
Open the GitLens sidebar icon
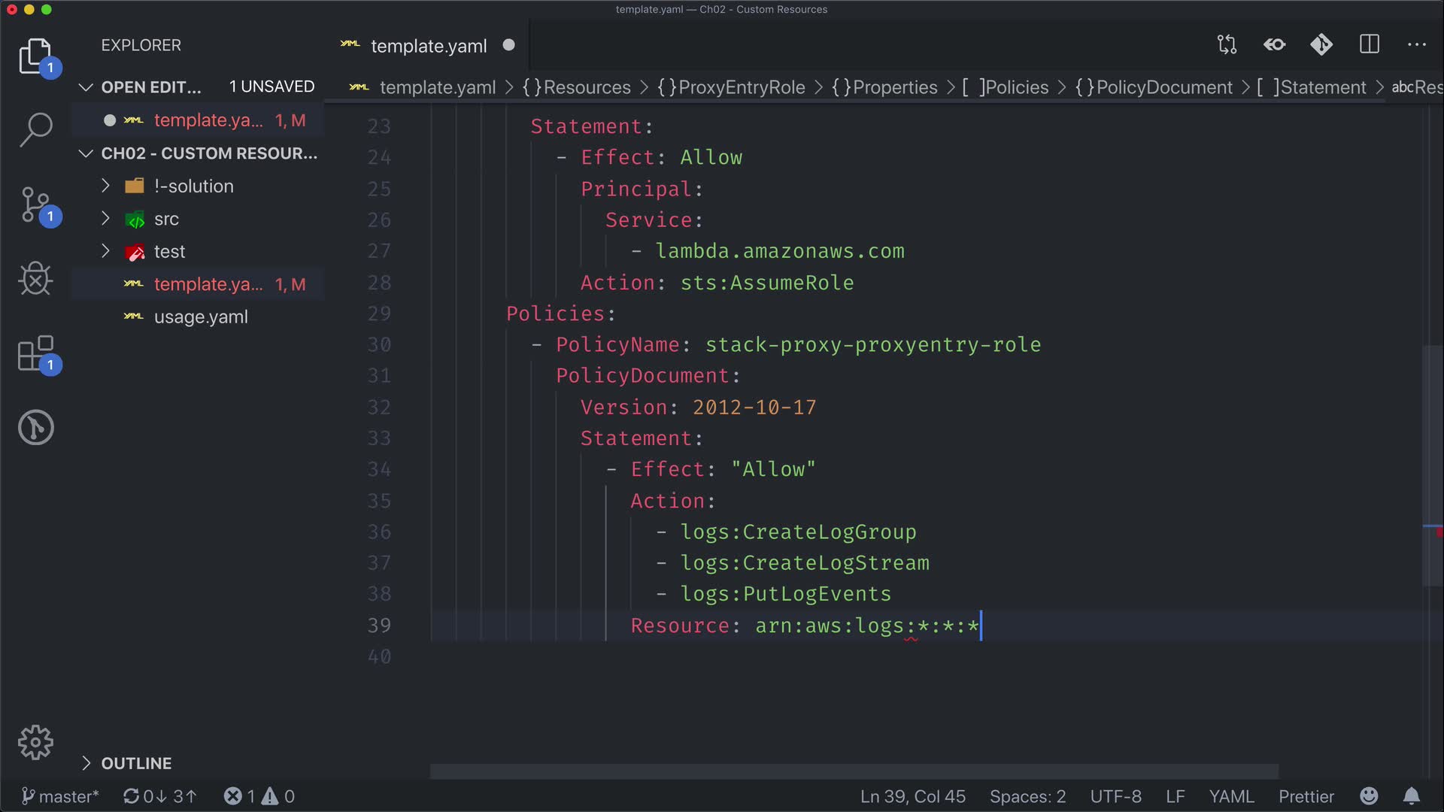click(35, 428)
